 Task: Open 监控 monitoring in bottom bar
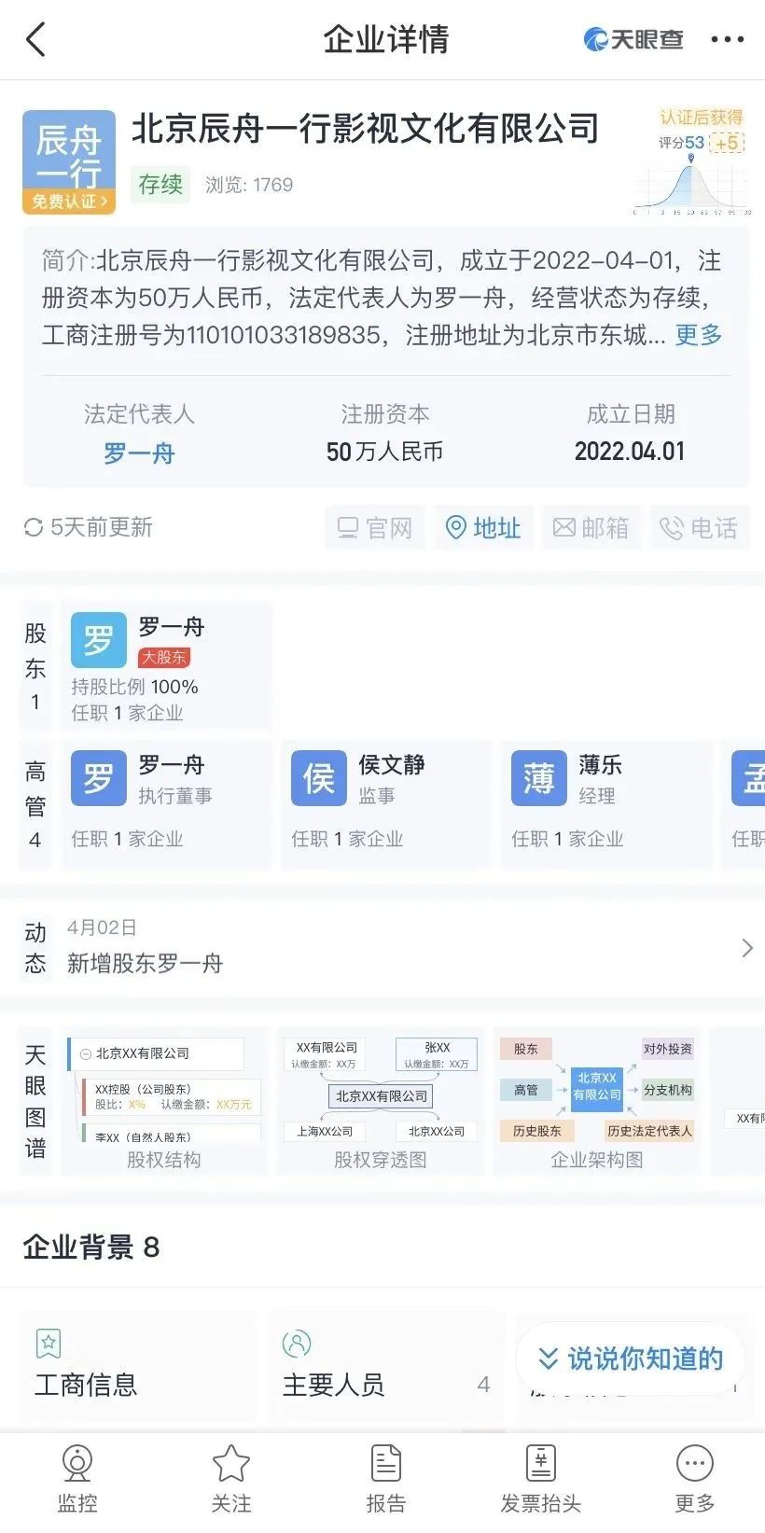[76, 1478]
